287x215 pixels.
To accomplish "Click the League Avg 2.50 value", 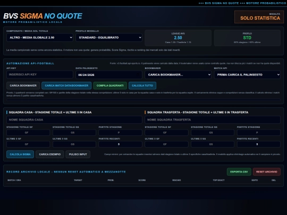I will point(178,38).
